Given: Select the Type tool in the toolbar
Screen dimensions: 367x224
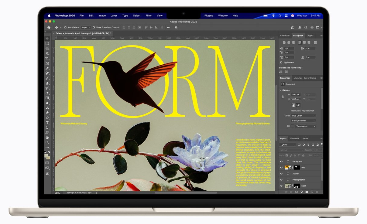Looking at the screenshot, I should tap(47, 123).
